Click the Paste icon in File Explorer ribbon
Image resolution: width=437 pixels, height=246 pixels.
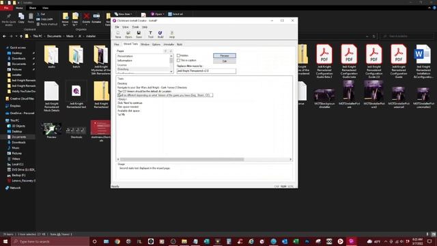tap(31, 18)
